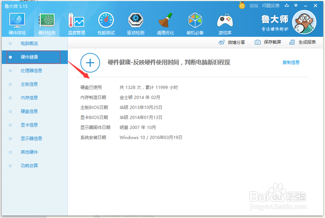The image size is (325, 218).
Task: Open the 论坛 forum menu item
Action: point(254,5)
